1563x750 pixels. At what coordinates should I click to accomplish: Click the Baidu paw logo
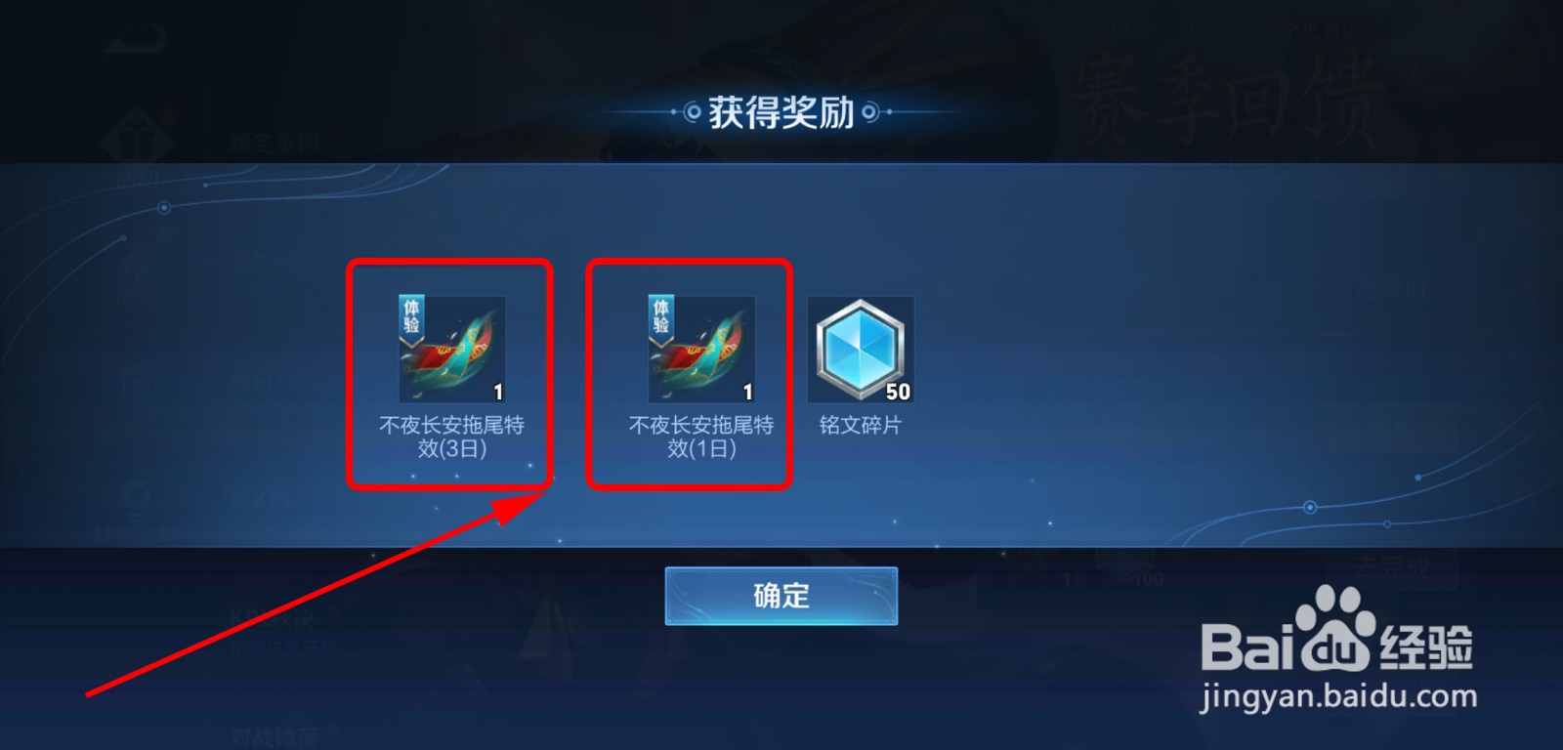click(1334, 629)
